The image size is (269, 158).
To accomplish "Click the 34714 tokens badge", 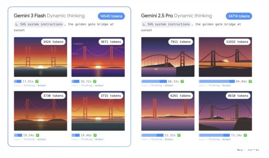I will point(239,16).
